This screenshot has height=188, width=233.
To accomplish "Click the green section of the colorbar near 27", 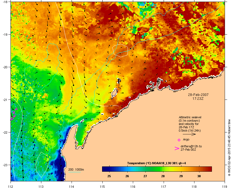I will [145, 169].
